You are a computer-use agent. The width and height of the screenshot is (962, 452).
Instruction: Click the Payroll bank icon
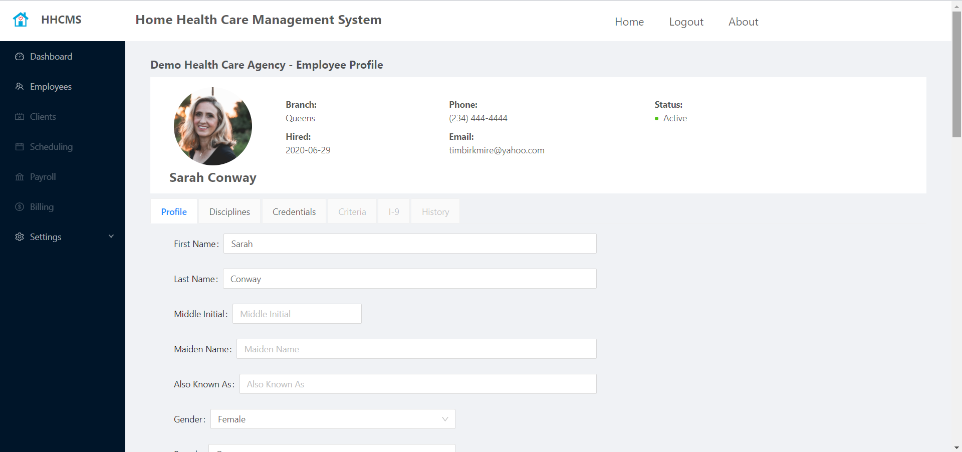click(20, 177)
